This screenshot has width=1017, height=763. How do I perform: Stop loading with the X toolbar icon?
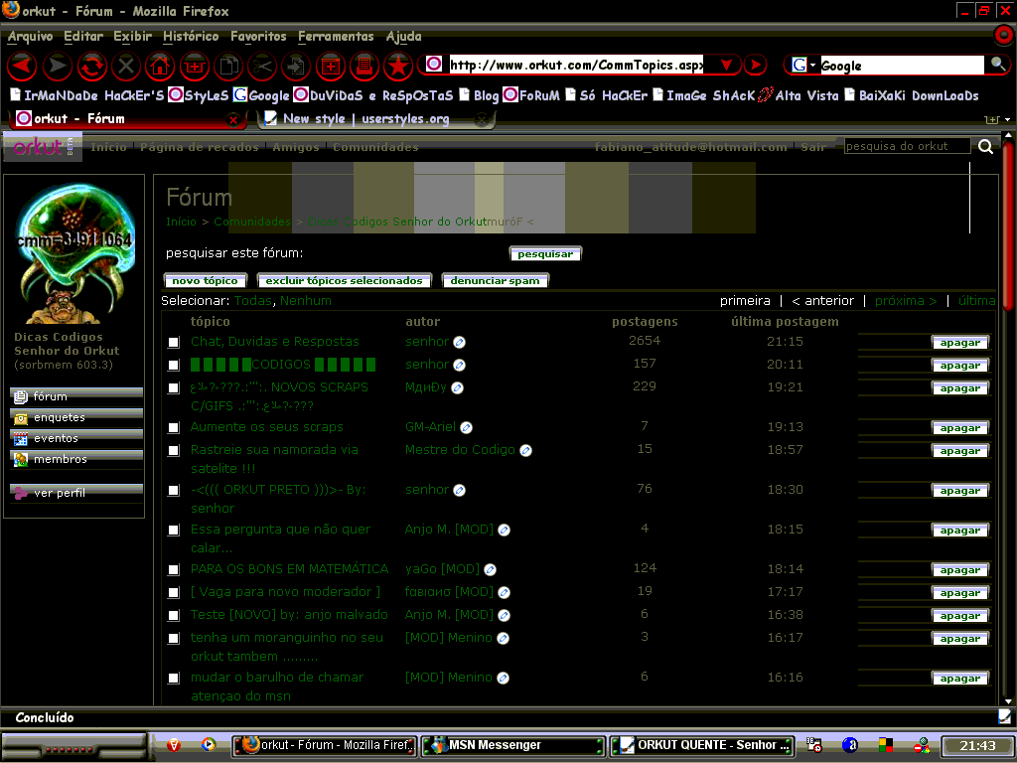pyautogui.click(x=126, y=66)
